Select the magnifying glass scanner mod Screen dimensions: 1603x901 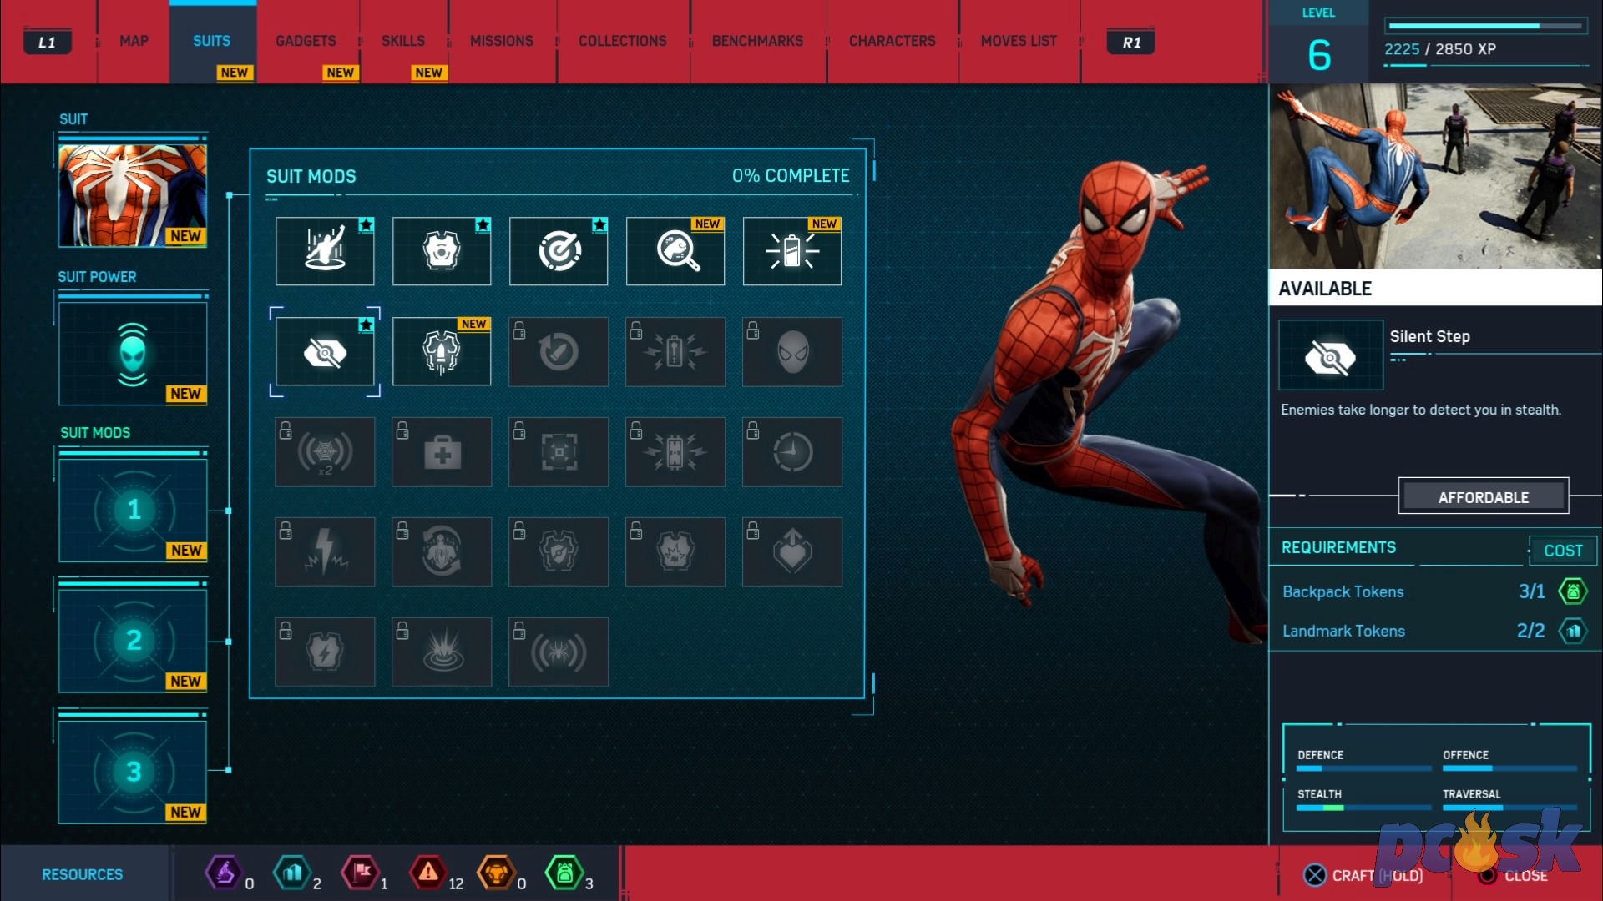tap(675, 251)
